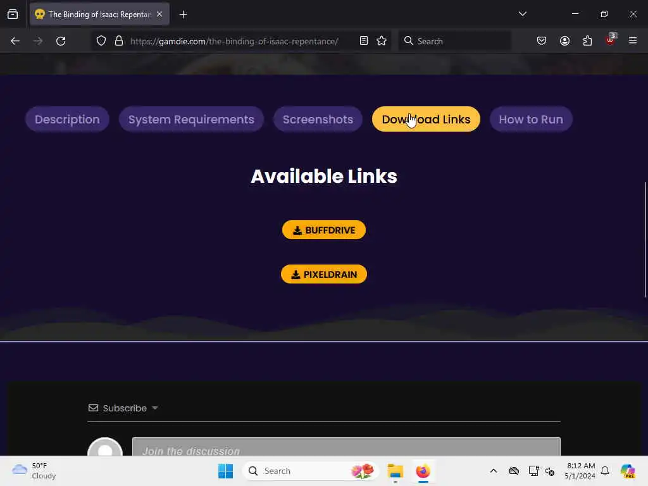Expand the list all tabs chevron

pos(522,14)
